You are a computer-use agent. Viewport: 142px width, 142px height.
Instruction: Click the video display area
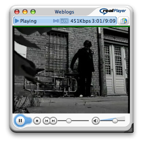click(x=71, y=70)
